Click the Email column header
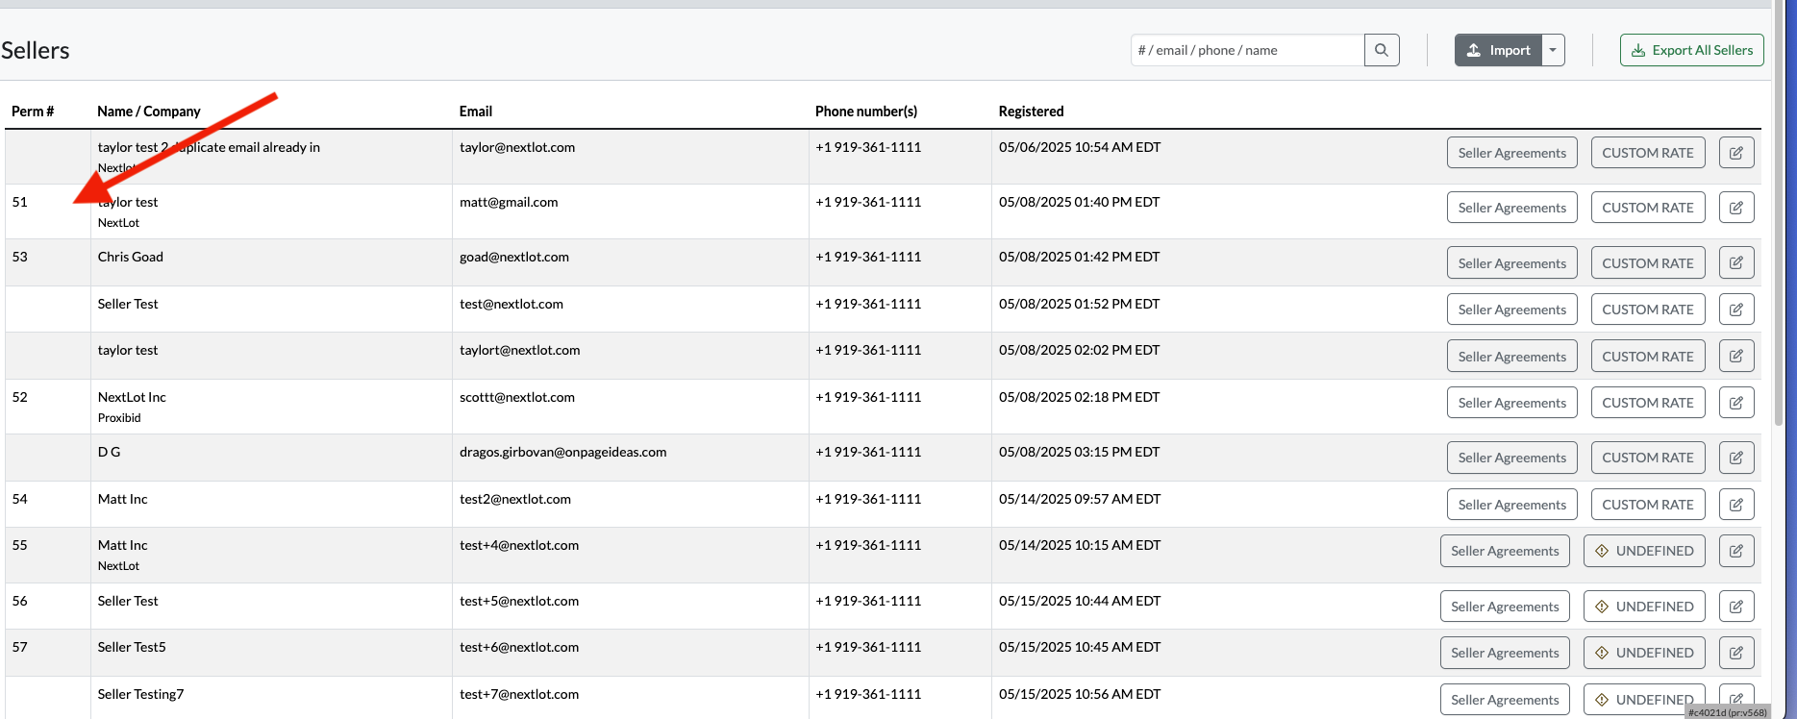The image size is (1797, 719). click(x=476, y=112)
